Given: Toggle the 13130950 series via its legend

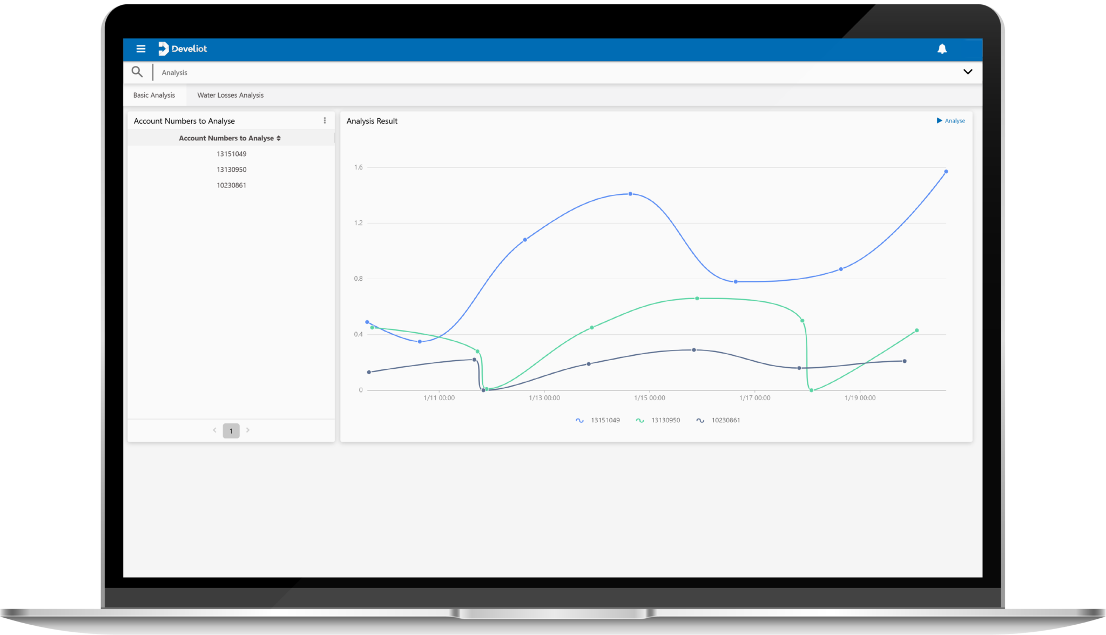Looking at the screenshot, I should click(x=665, y=420).
